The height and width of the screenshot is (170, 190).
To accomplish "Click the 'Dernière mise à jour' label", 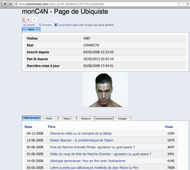I will pos(43,66).
